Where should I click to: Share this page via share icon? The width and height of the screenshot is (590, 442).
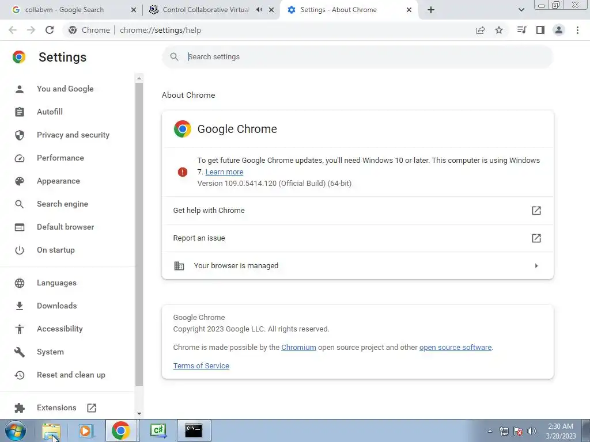click(x=481, y=30)
